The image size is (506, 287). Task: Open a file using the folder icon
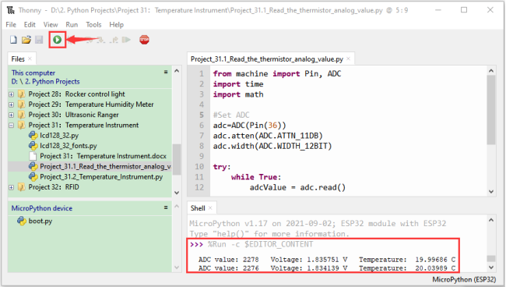tap(26, 40)
